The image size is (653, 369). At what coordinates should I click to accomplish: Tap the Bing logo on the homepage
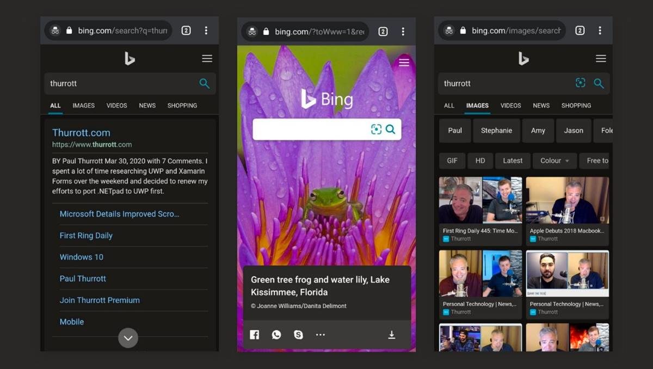pos(326,99)
